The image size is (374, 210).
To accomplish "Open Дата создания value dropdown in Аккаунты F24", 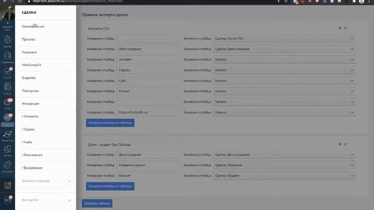I will [285, 49].
